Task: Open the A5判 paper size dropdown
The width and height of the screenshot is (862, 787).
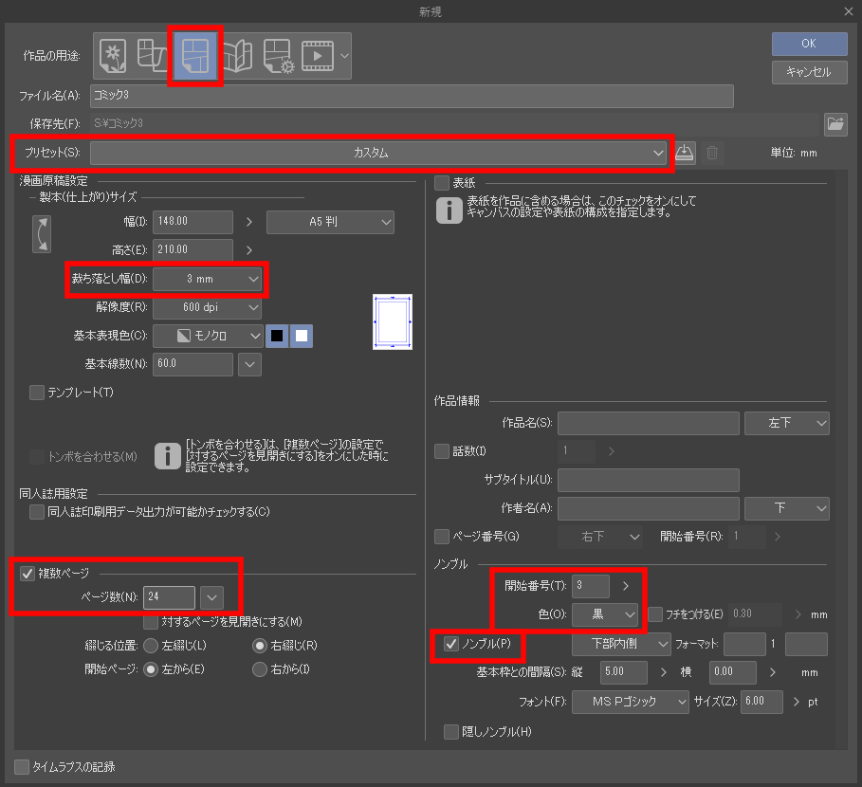Action: click(x=330, y=222)
